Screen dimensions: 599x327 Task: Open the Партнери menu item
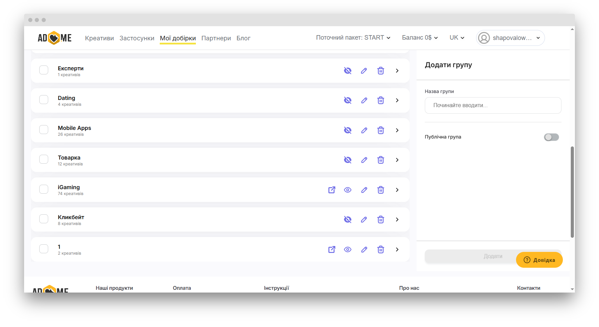[216, 38]
